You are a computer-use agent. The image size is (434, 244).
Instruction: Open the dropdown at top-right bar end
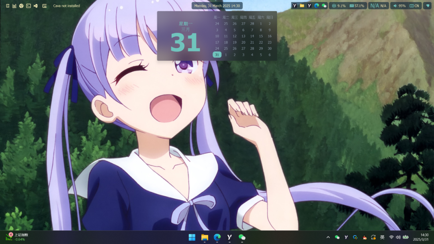coord(427,6)
